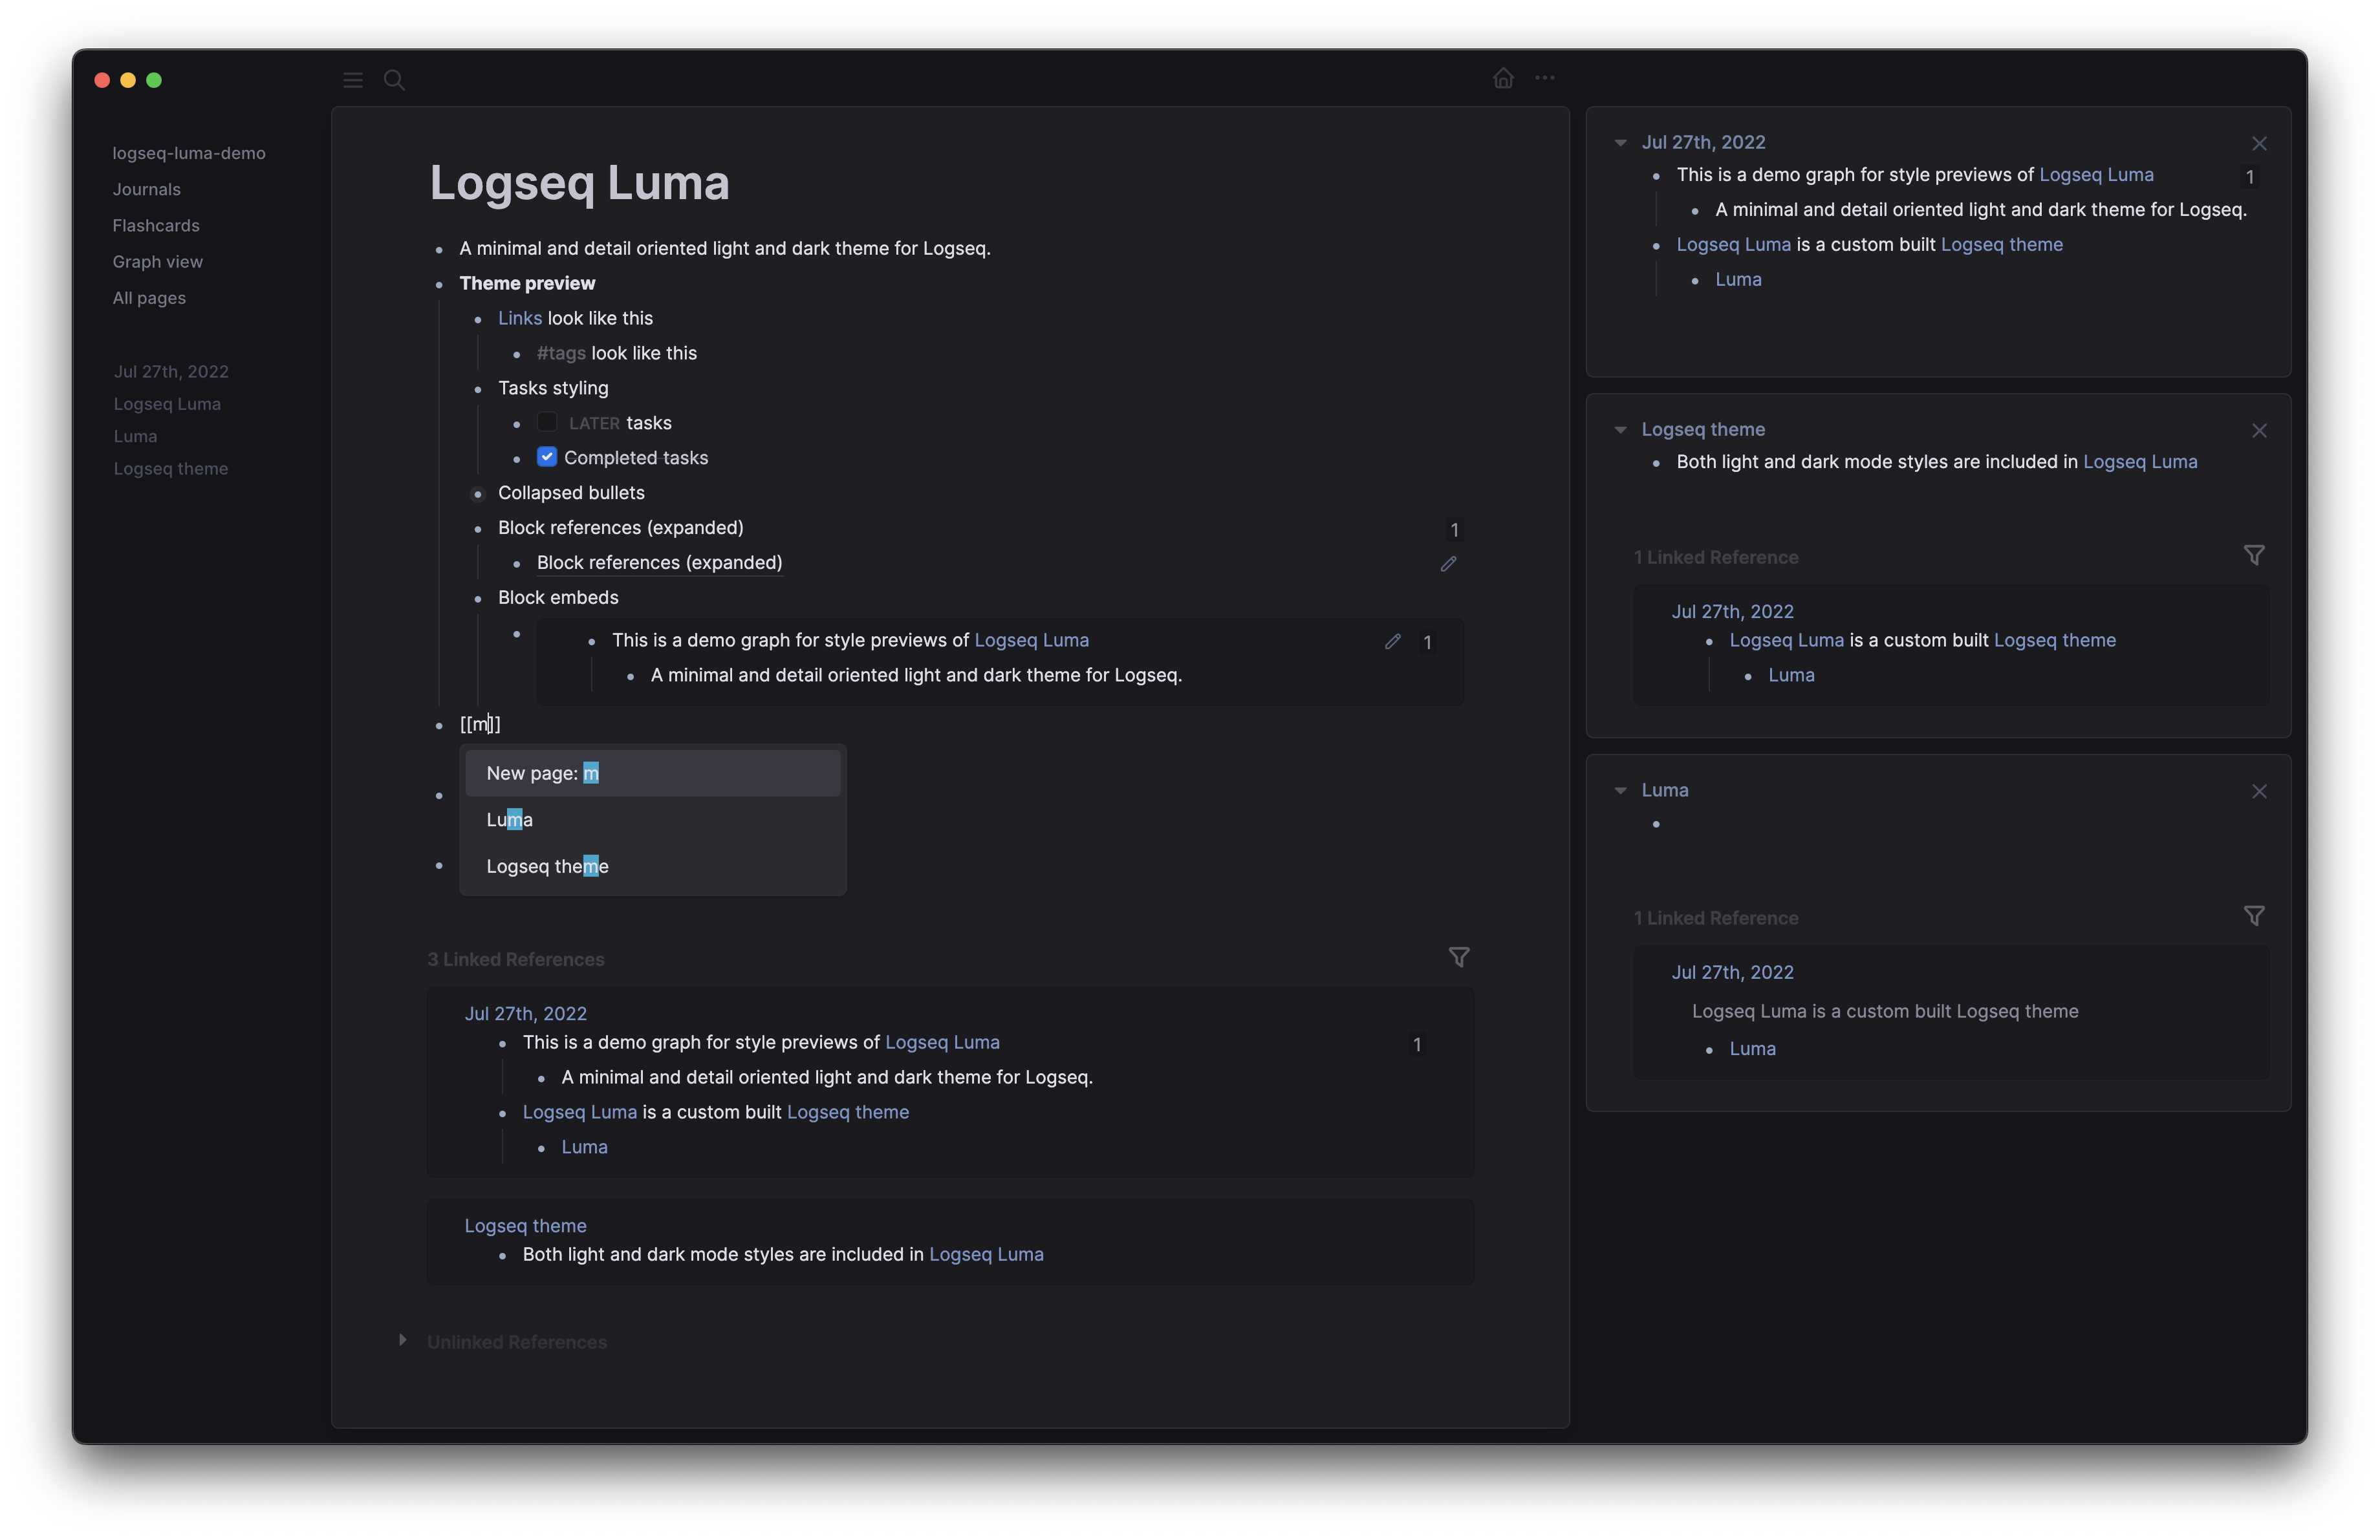Viewport: 2380px width, 1540px height.
Task: Close the Logseq theme sidebar panel
Action: coord(2259,431)
